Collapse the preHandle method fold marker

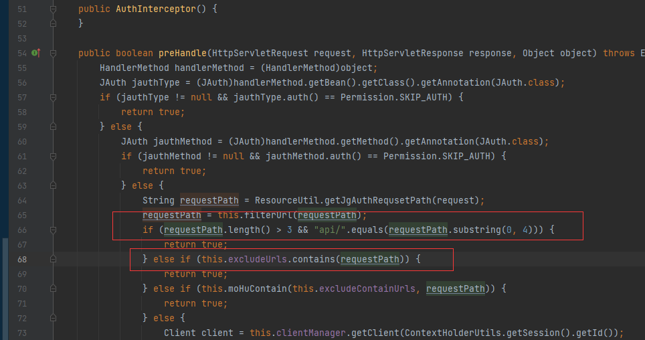tap(53, 53)
